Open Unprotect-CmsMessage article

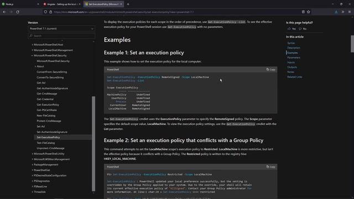[x=50, y=148]
